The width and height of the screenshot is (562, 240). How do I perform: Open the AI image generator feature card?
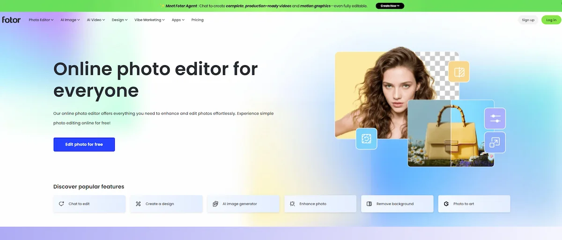244,204
